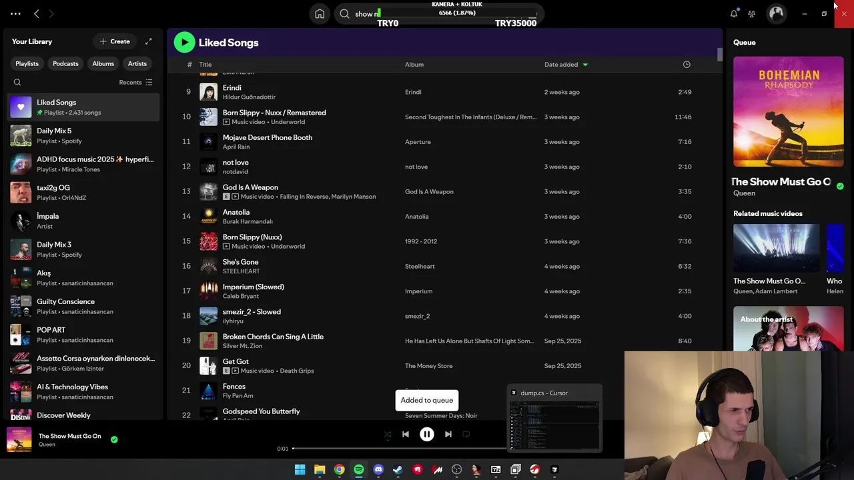Viewport: 854px width, 480px height.
Task: Expand Your Library with the arrows icon
Action: click(149, 41)
